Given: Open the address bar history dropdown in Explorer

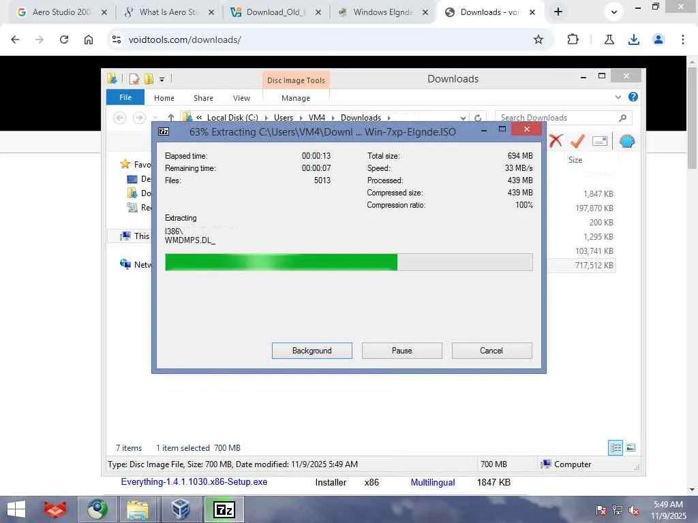Looking at the screenshot, I should click(463, 118).
